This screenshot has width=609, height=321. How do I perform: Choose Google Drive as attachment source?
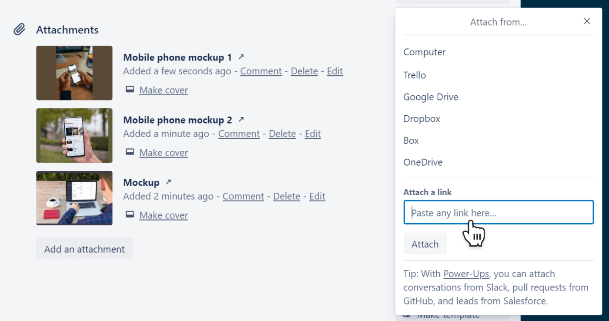click(431, 97)
